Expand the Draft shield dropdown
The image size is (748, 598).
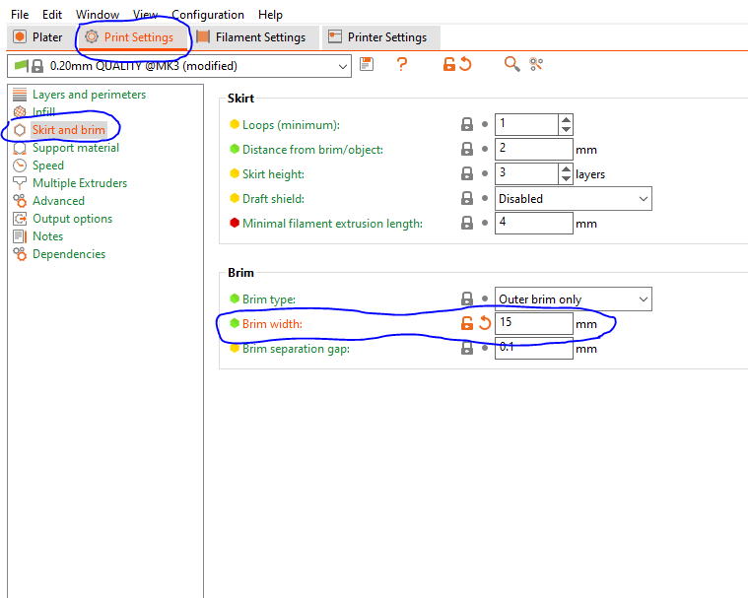click(x=643, y=199)
